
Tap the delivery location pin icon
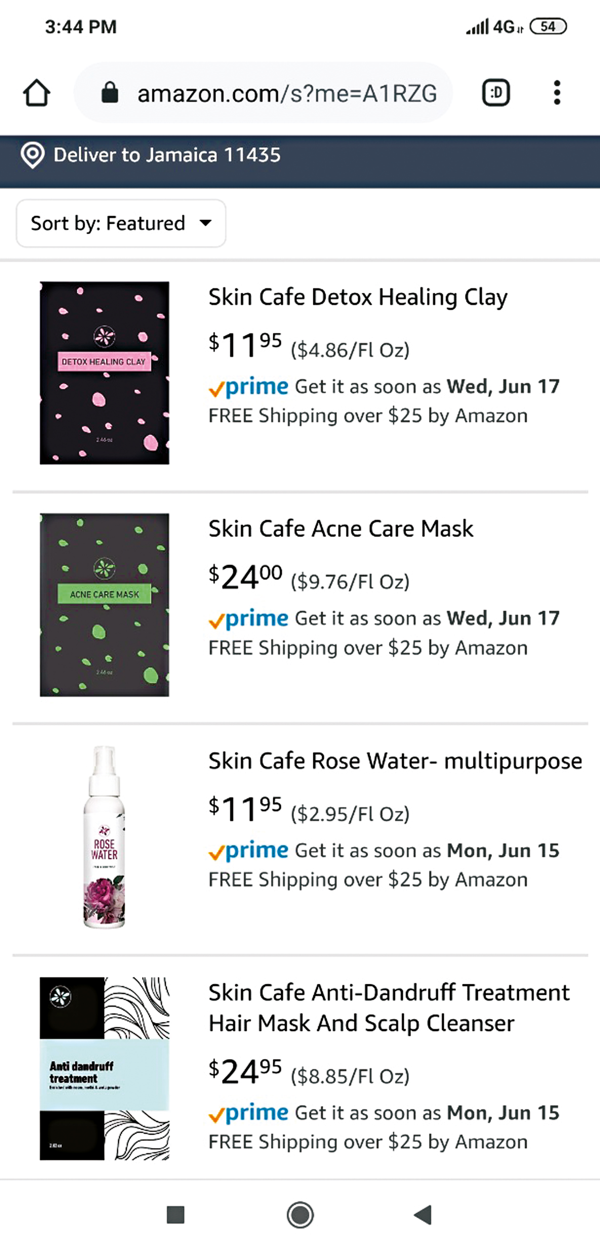click(33, 155)
